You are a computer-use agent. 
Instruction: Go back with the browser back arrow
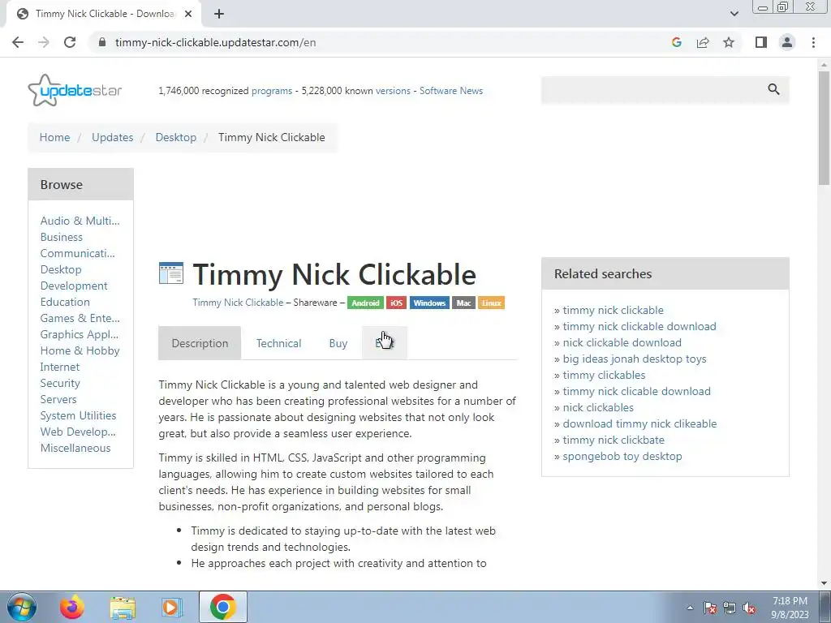pos(18,42)
